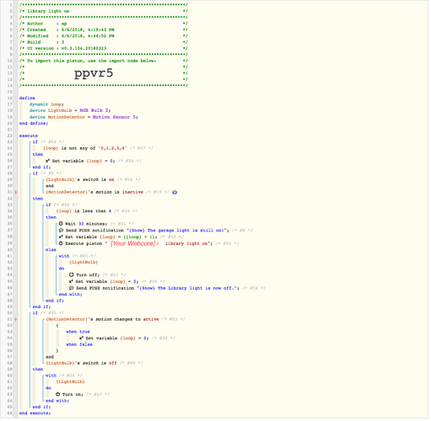Click the 'with' block with comment #36
The height and width of the screenshot is (421, 431).
tap(51, 376)
